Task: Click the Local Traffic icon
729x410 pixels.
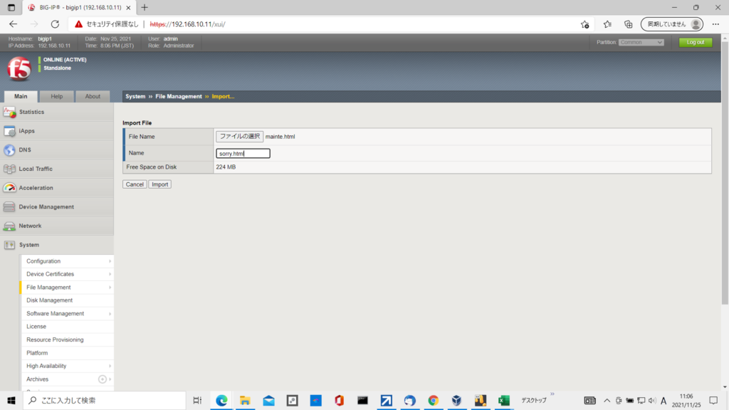Action: pos(9,169)
